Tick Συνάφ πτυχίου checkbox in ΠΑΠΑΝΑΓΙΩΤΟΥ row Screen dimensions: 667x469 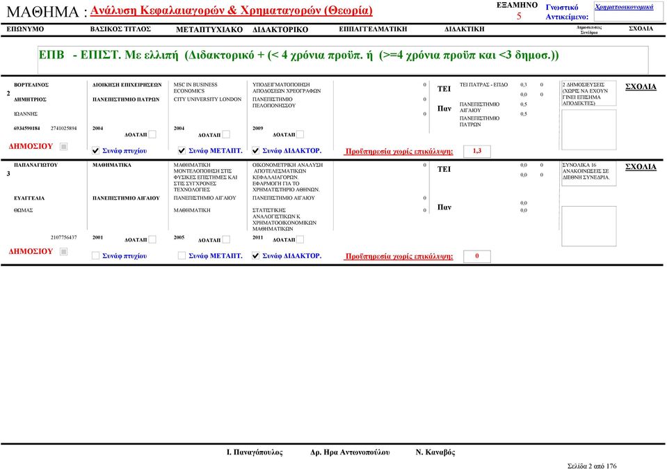pyautogui.click(x=96, y=256)
